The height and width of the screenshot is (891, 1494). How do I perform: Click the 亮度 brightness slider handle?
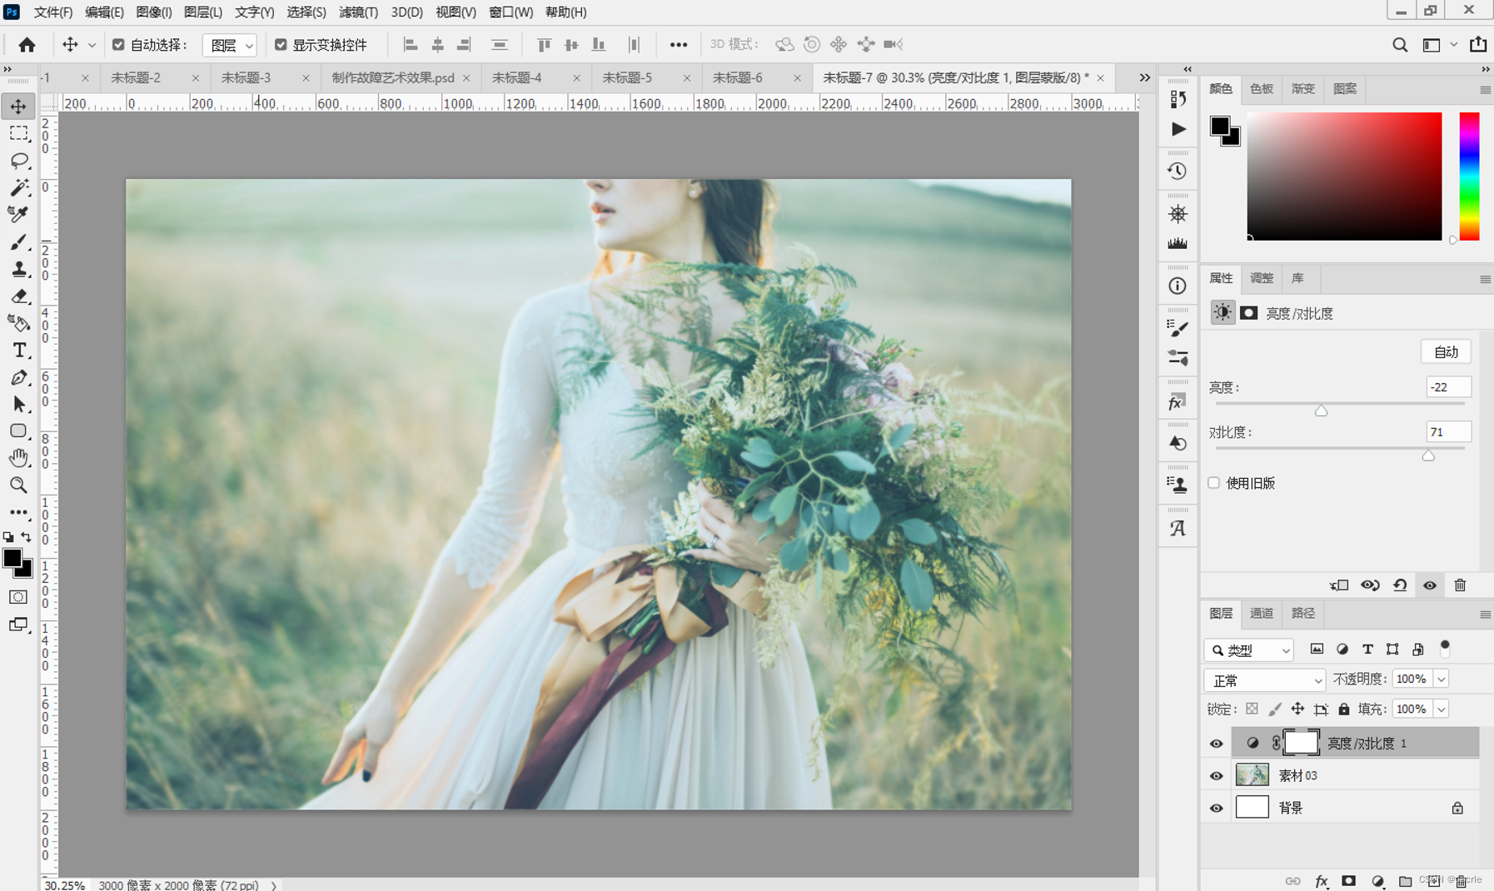click(x=1321, y=411)
